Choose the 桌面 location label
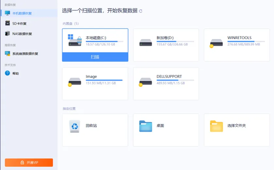This screenshot has height=170, width=274. [160, 125]
